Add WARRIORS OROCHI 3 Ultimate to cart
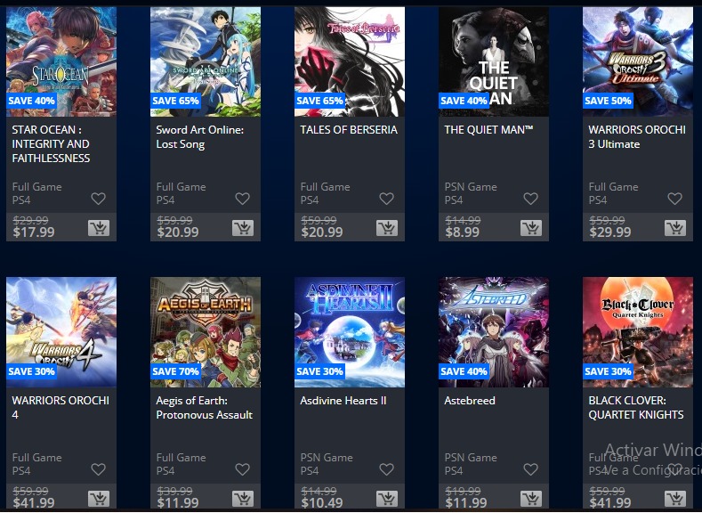This screenshot has width=702, height=513. click(675, 228)
